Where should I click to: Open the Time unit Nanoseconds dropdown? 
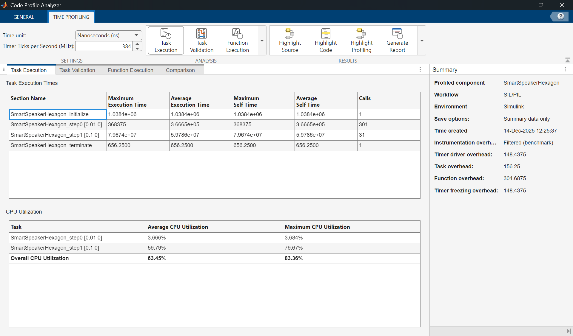(109, 35)
